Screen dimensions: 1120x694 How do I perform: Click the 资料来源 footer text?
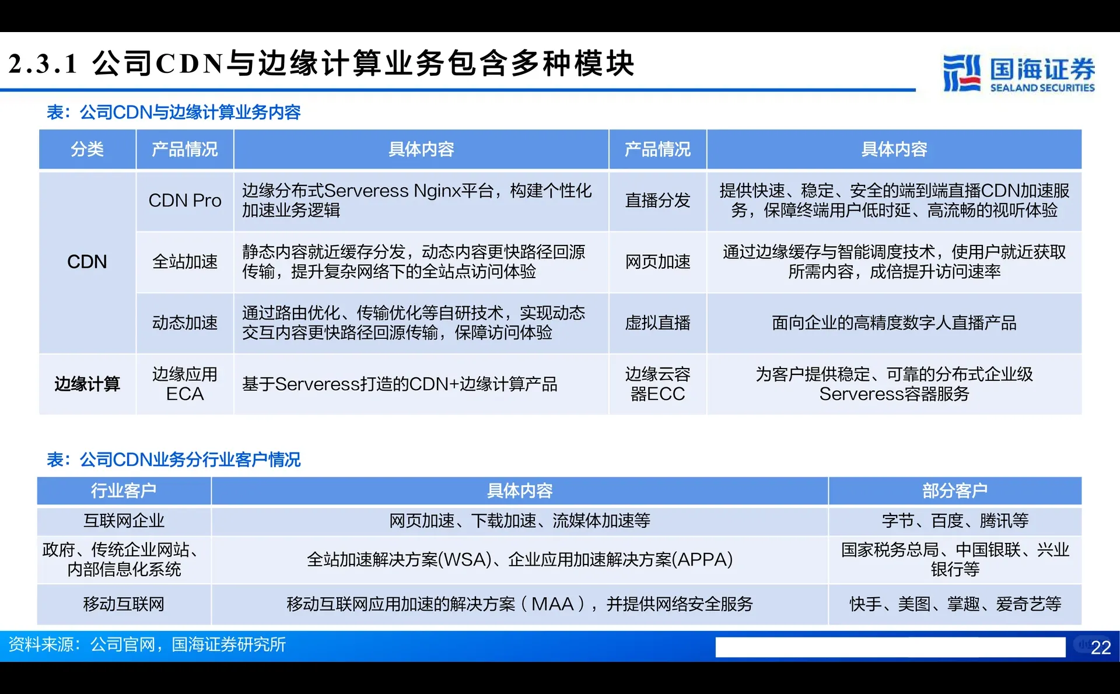tap(146, 646)
